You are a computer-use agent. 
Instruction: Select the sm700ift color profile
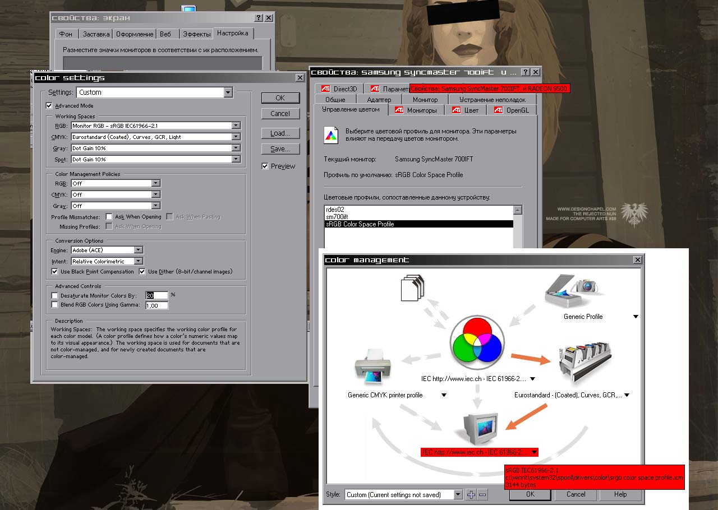[x=418, y=217]
